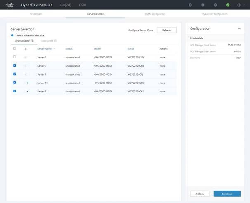The height and width of the screenshot is (203, 250).
Task: Click the Server 7 name cell
Action: [x=42, y=66]
